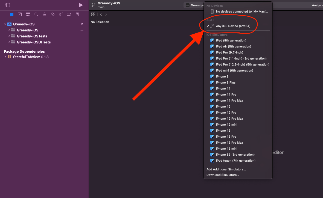This screenshot has height=198, width=323.
Task: Expand the Greeedy-iOSUITests folder
Action: [x=9, y=42]
